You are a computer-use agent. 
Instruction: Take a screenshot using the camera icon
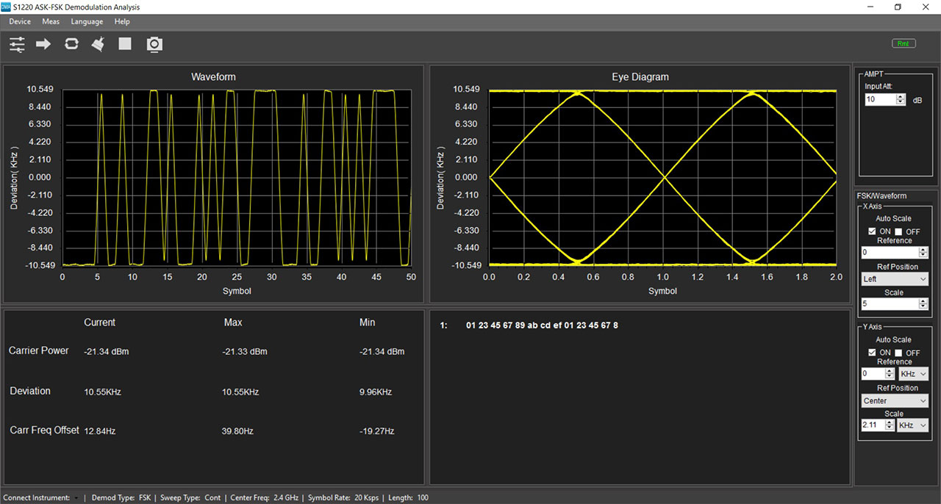(154, 44)
